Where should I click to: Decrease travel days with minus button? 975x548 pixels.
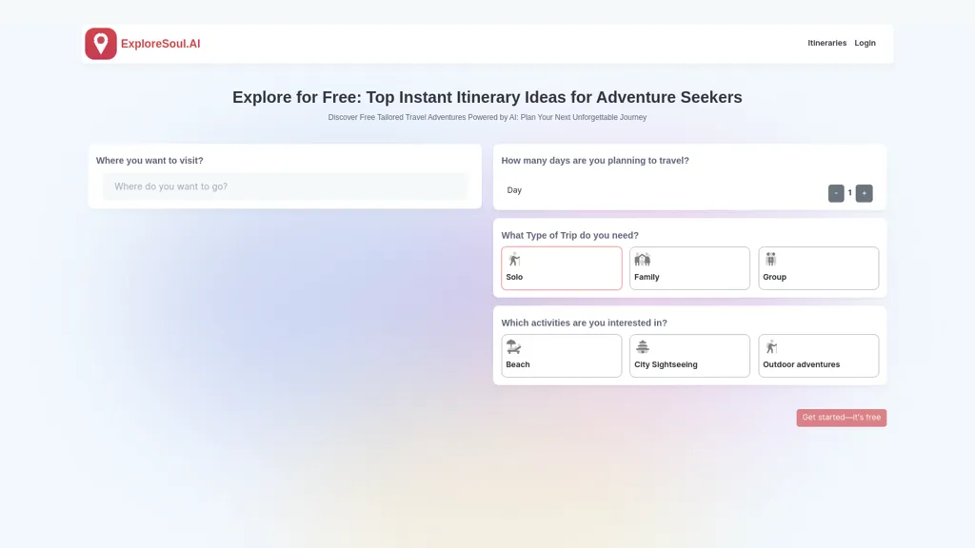[836, 193]
